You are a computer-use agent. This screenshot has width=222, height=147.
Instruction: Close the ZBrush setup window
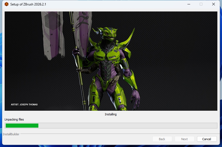coord(214,4)
